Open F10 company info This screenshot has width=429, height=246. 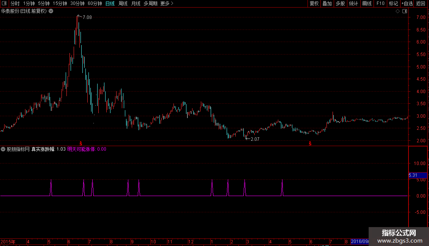[x=380, y=3]
